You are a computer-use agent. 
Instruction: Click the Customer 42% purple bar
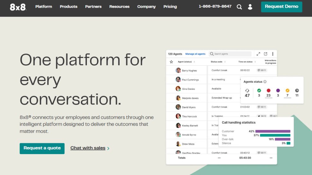pyautogui.click(x=273, y=131)
